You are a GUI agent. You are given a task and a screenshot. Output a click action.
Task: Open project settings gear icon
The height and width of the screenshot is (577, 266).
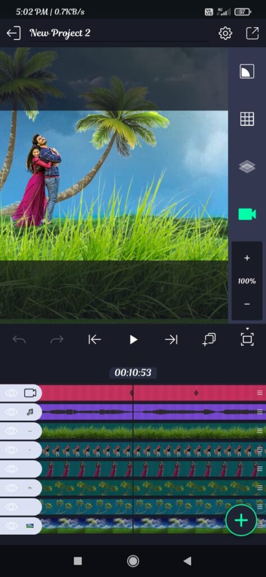[225, 33]
